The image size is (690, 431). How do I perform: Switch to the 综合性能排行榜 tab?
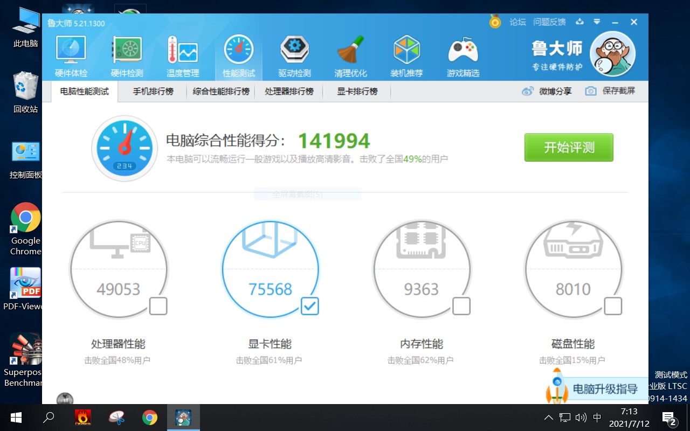[x=221, y=92]
